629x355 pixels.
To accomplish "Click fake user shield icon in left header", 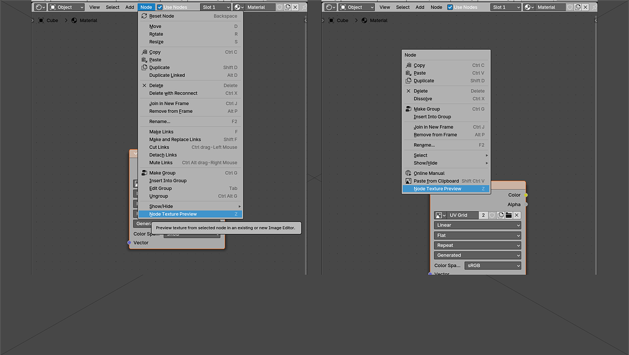I will [280, 7].
